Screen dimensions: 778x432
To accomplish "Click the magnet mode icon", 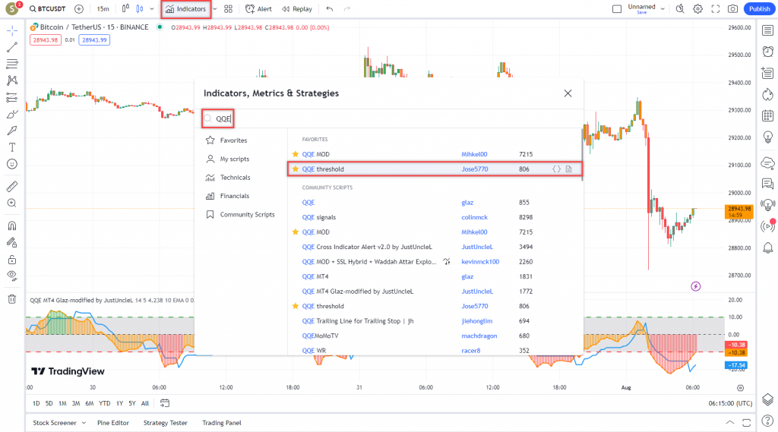I will 12,225.
